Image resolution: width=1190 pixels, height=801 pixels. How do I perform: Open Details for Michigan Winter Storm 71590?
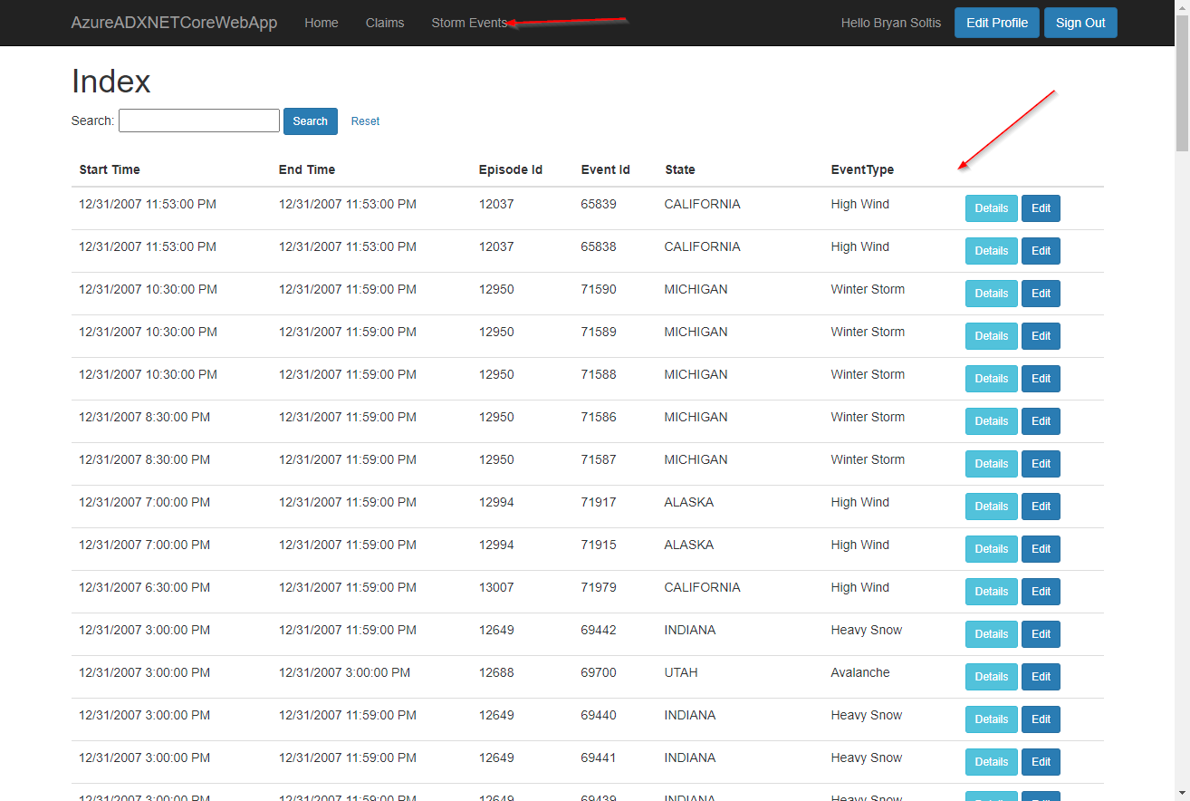[x=991, y=294]
